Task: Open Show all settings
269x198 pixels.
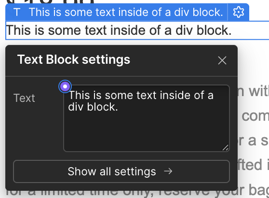Action: (x=121, y=171)
